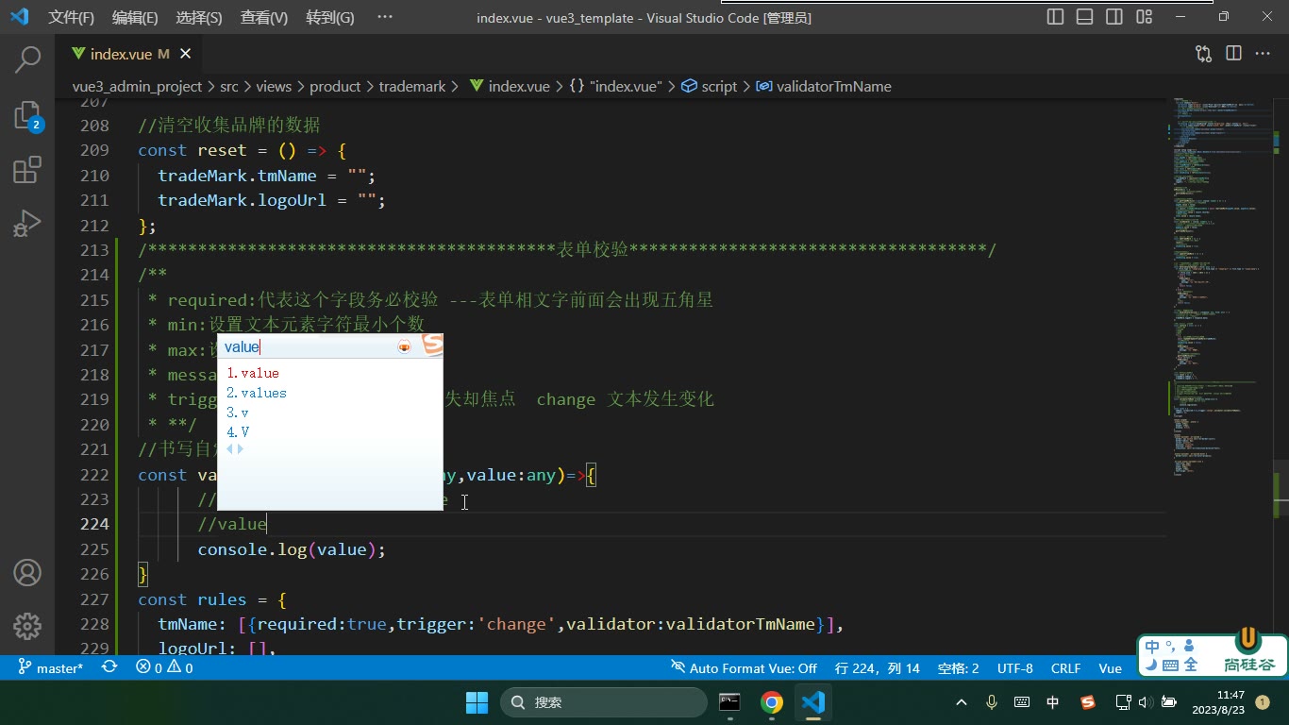Show hidden system tray icons
This screenshot has height=725, width=1289.
[962, 702]
